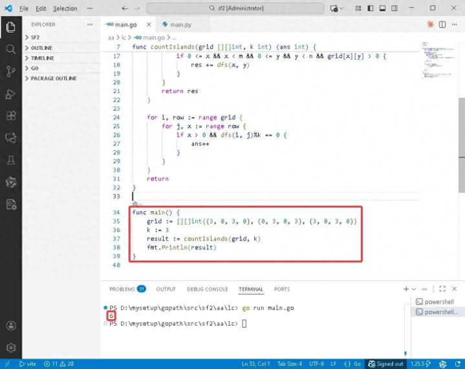Expand the TIMELINE section
Image resolution: width=465 pixels, height=369 pixels.
coord(42,58)
